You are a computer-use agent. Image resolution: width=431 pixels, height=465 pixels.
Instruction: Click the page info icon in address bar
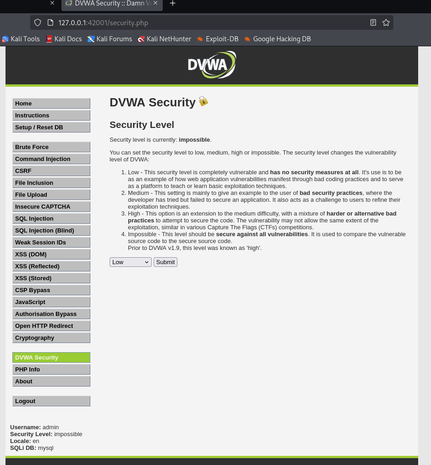[x=50, y=22]
